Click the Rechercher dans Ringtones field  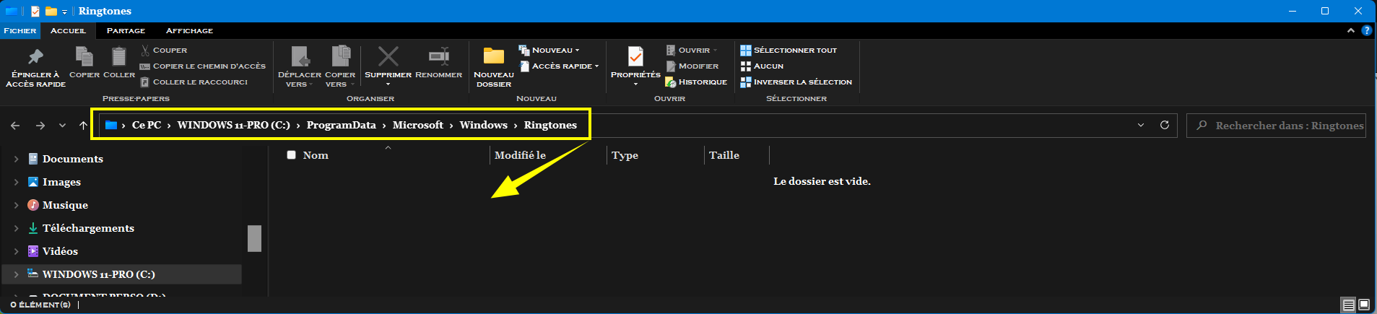(1277, 126)
